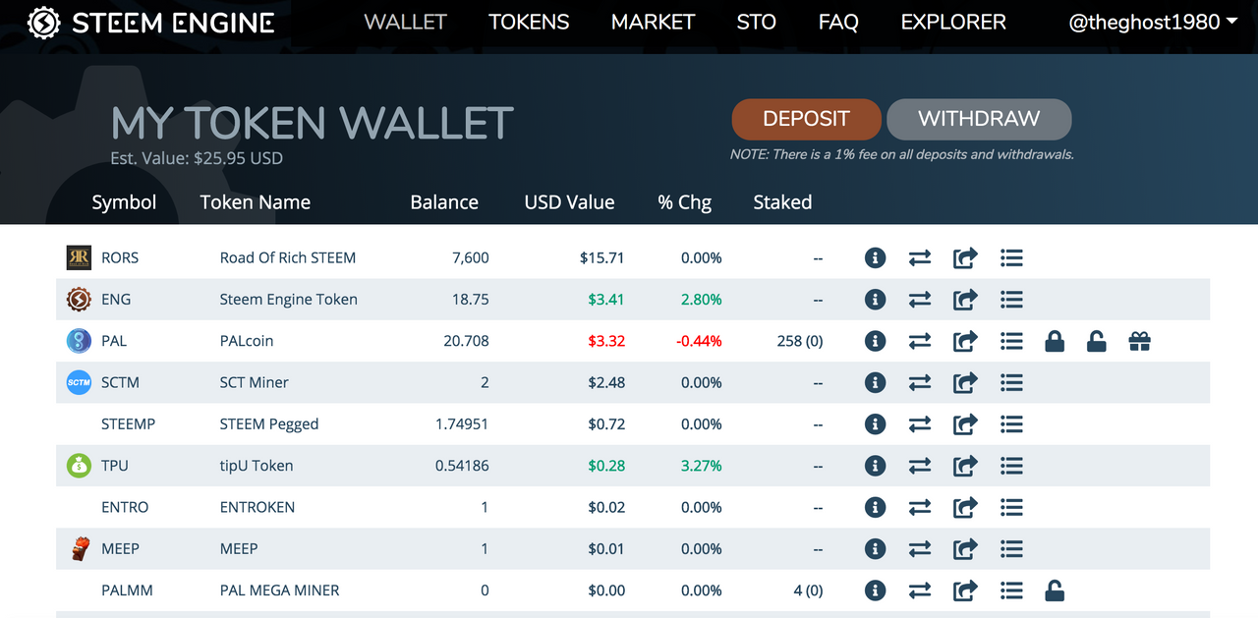Stake PAL using the closed lock icon
The width and height of the screenshot is (1258, 618).
pos(1055,341)
